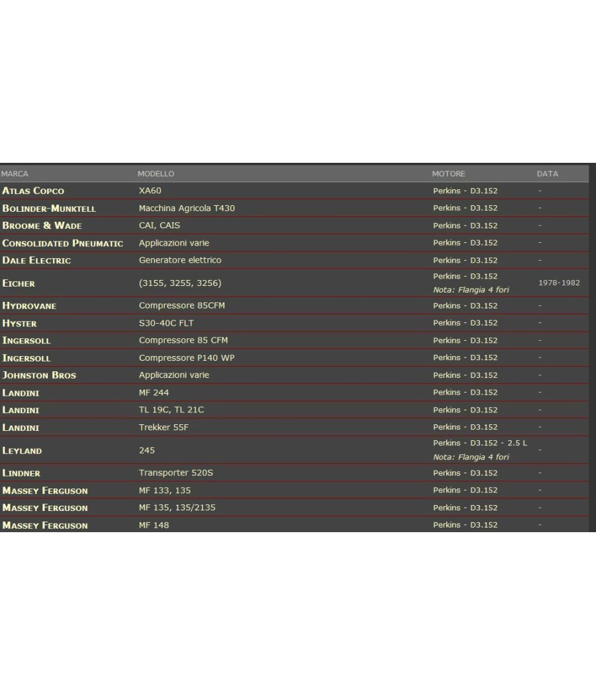Click Compressore 85 CFM Ingersoll model

coord(183,340)
